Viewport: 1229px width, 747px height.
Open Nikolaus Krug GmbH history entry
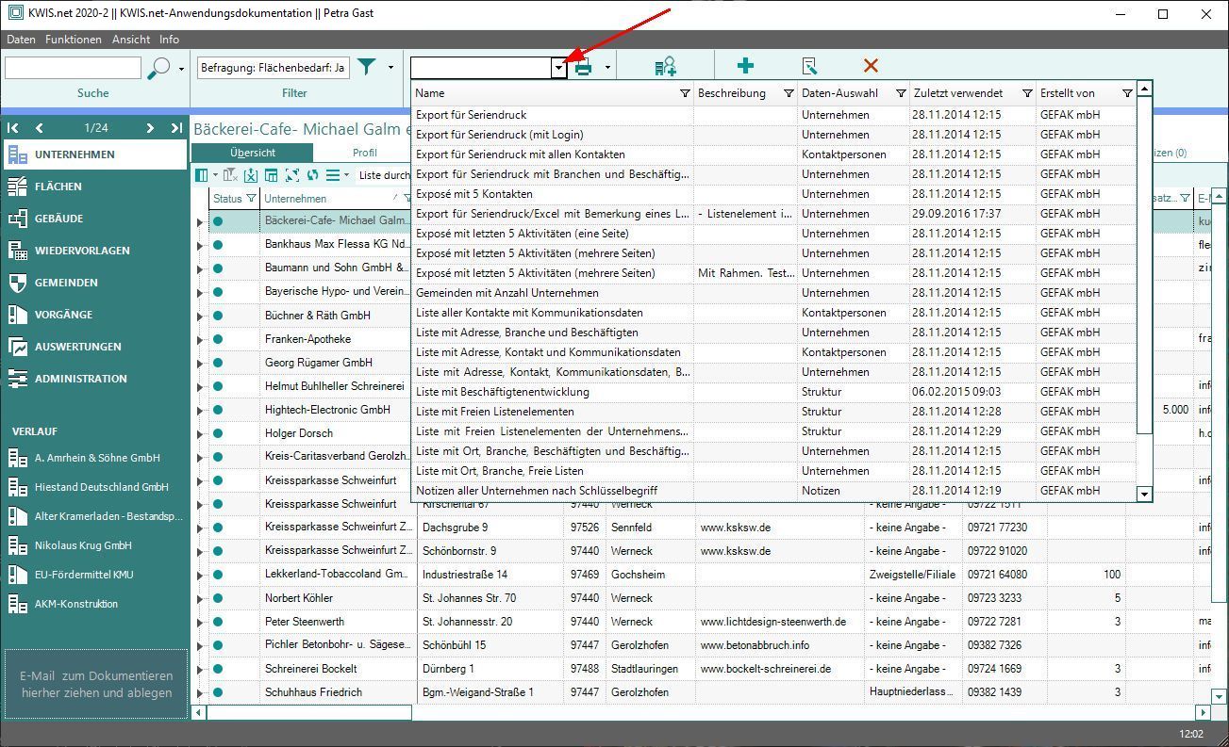pos(94,545)
